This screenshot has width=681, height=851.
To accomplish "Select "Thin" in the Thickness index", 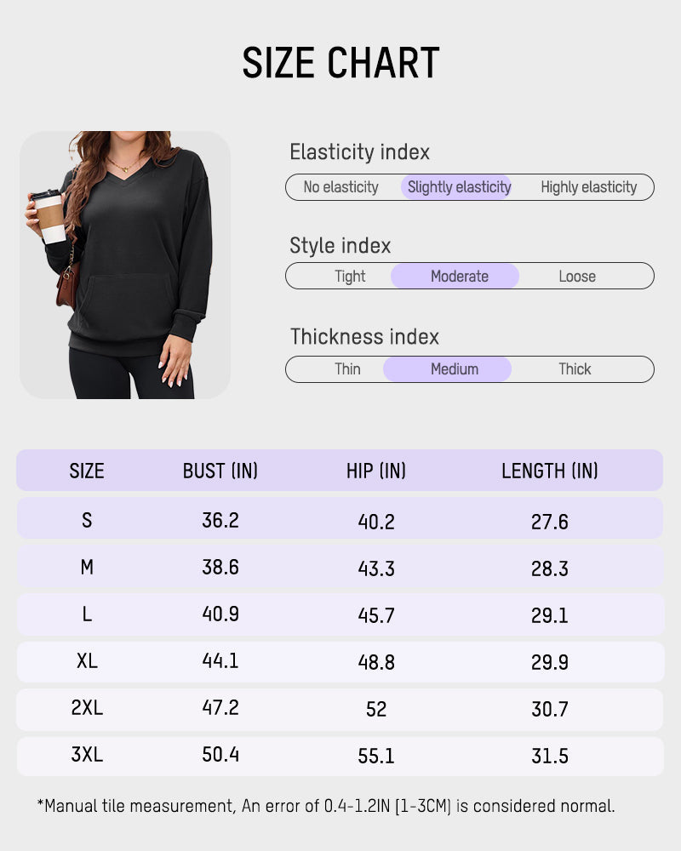I will 347,369.
